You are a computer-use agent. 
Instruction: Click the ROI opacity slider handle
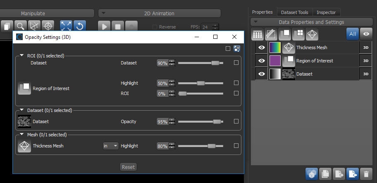(182, 93)
